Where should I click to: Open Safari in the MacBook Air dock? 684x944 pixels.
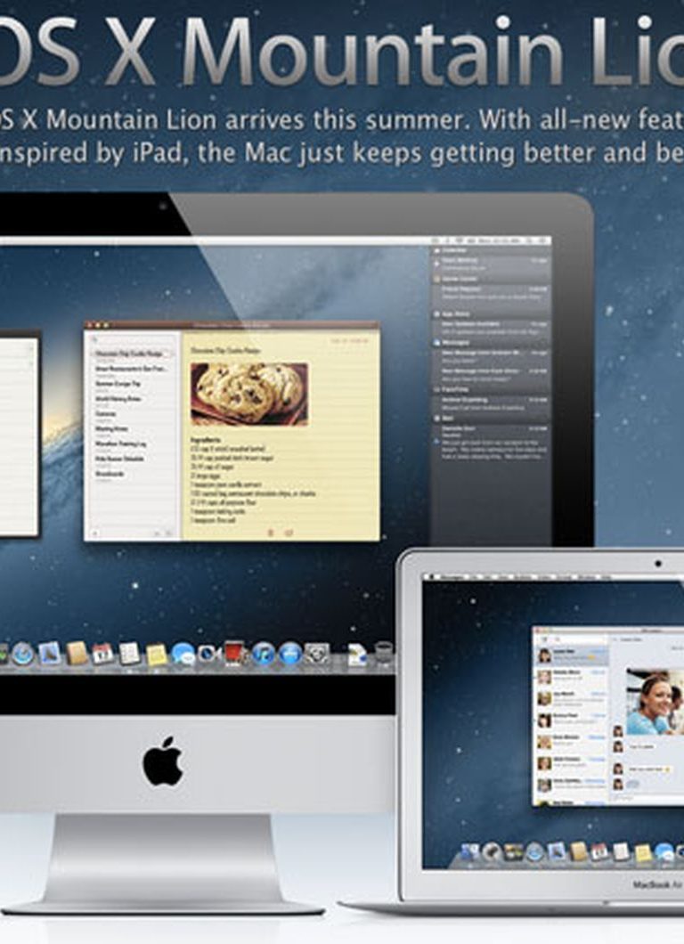pyautogui.click(x=535, y=852)
